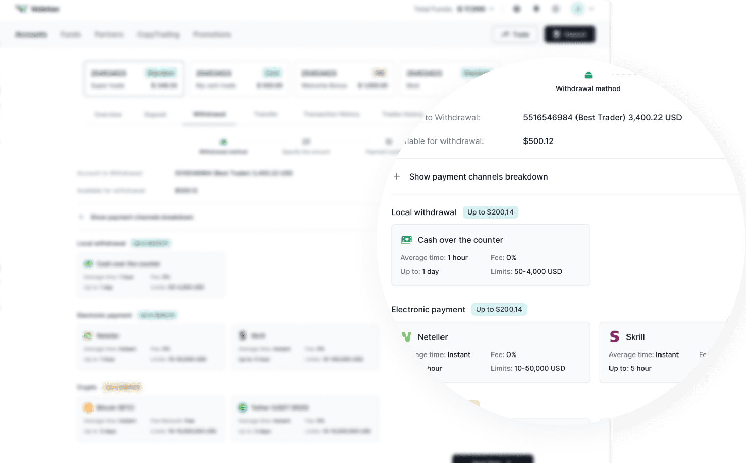Click the orange Bitcoin icon in blurred crypto section
The image size is (746, 463).
88,407
